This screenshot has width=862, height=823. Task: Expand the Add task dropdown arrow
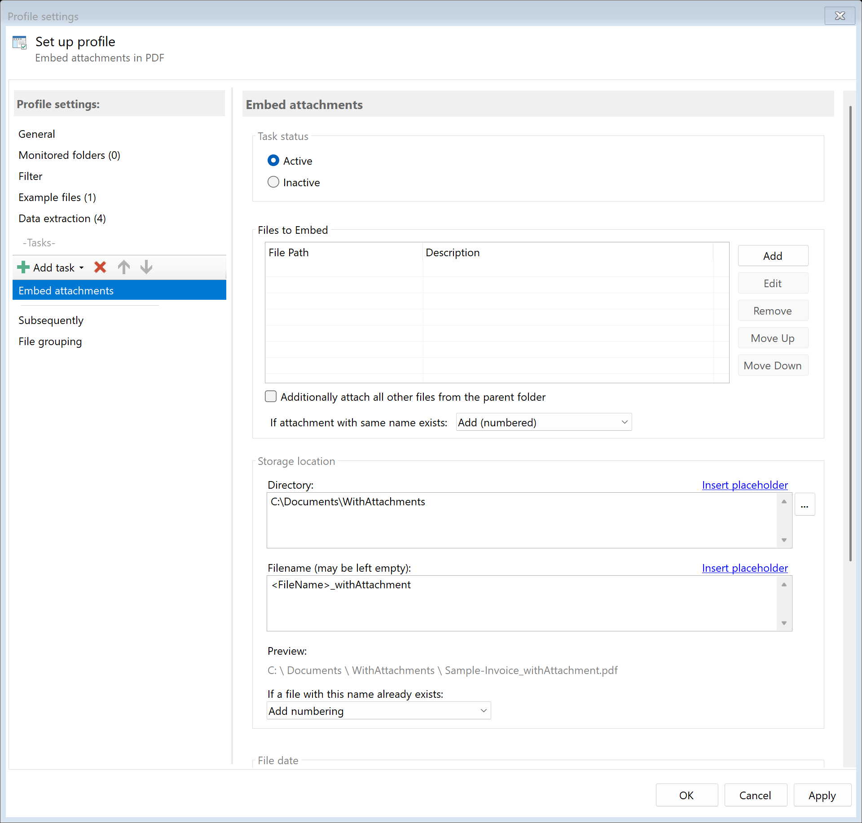(x=81, y=267)
